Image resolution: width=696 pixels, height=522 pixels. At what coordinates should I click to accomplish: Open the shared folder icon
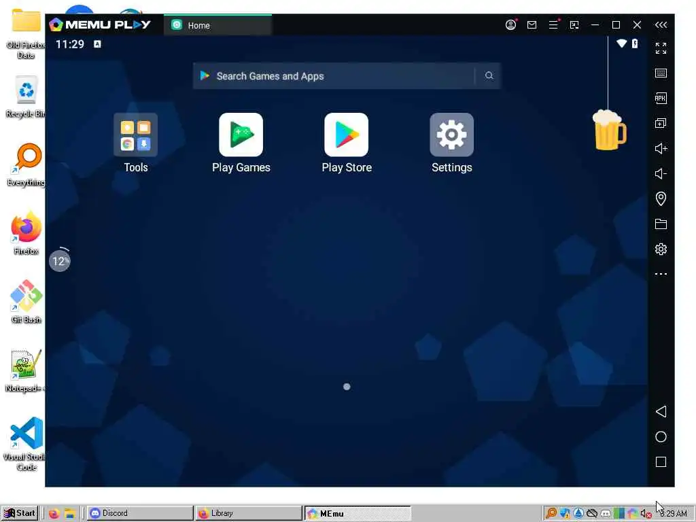(661, 224)
